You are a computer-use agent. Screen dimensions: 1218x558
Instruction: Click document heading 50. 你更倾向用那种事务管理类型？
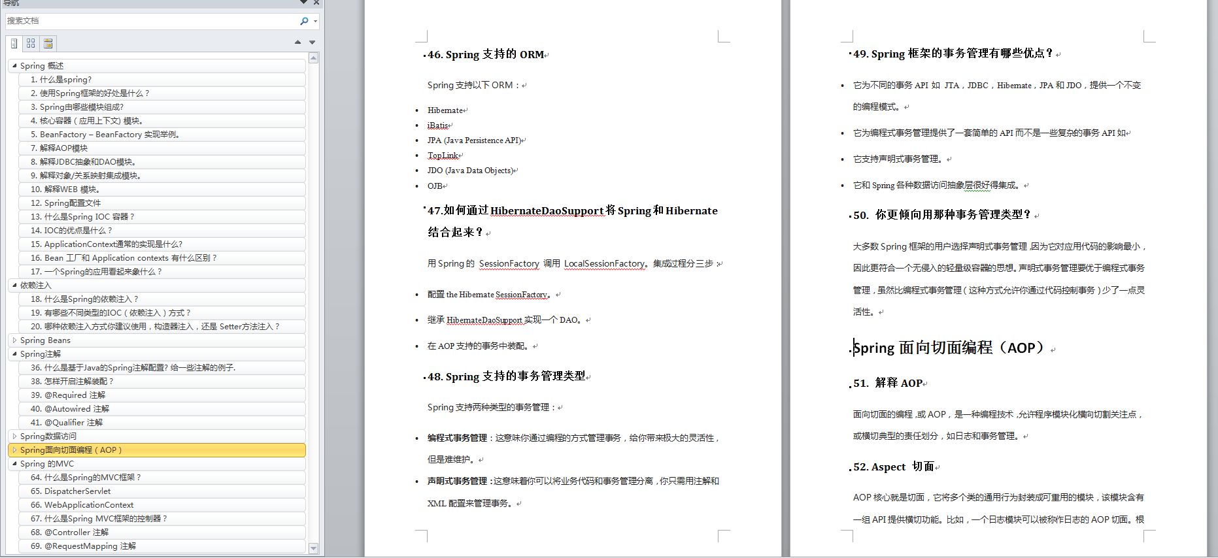click(943, 215)
